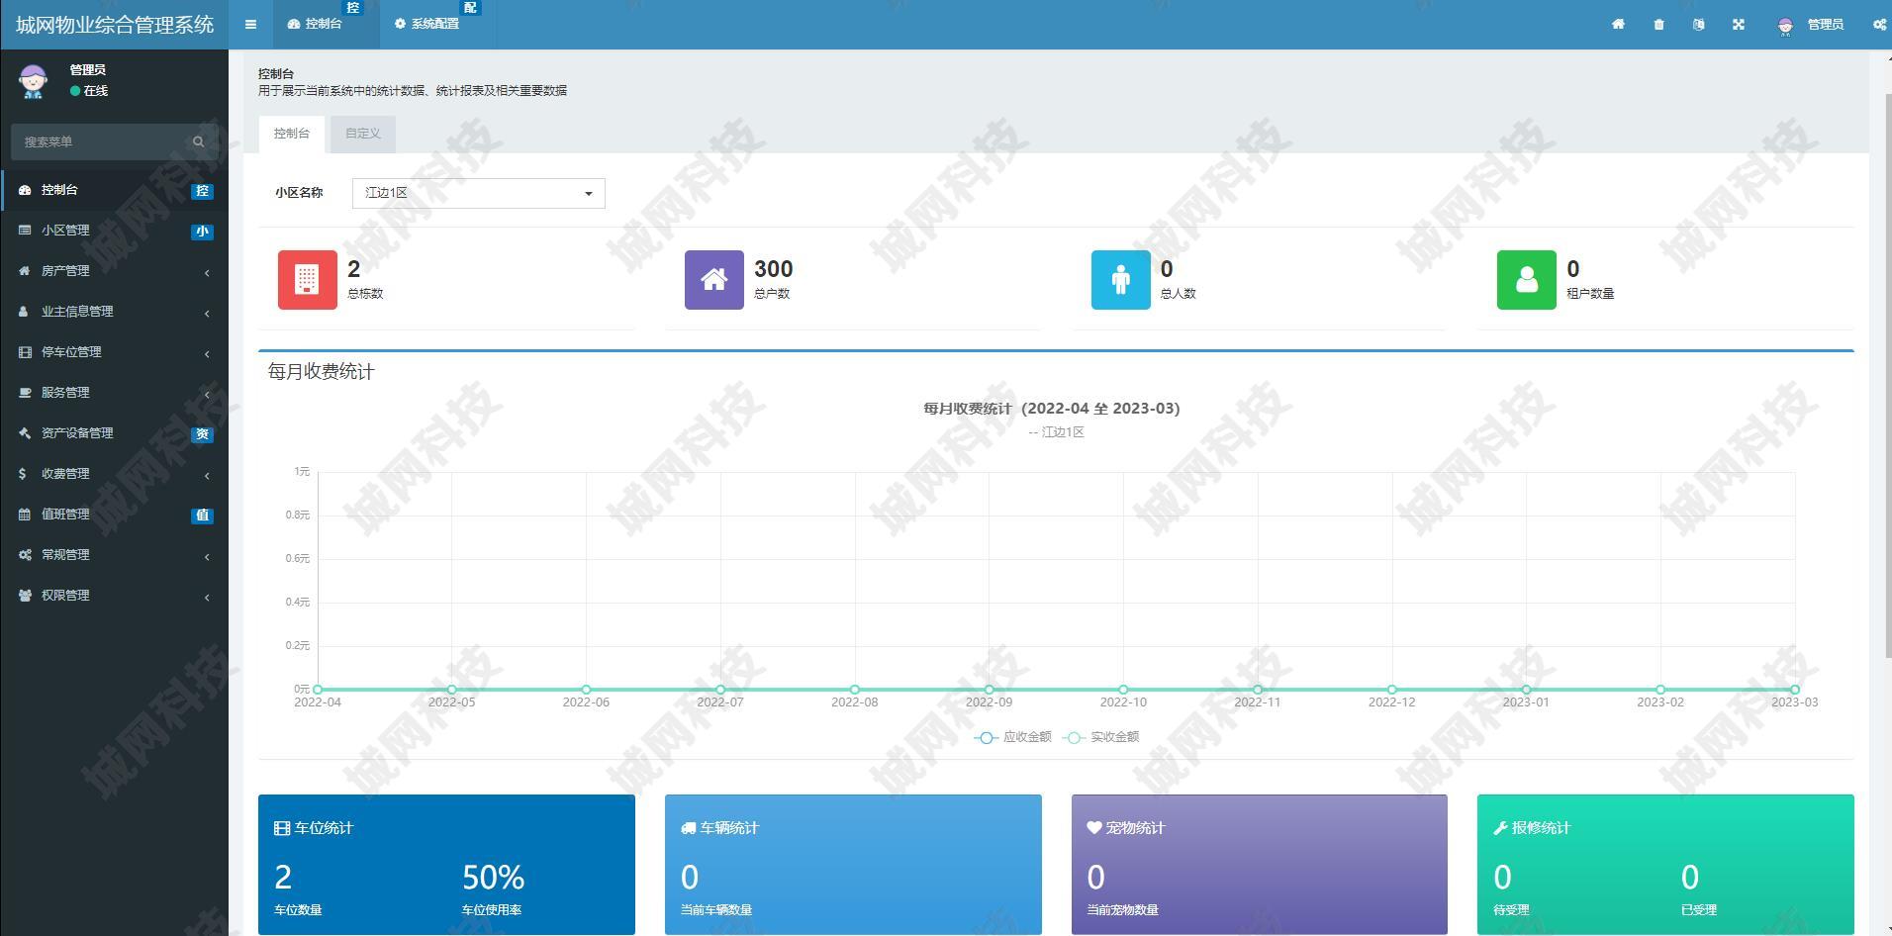Screen dimensions: 1892x936
Task: Toggle the sidebar hamburger menu button
Action: click(250, 25)
